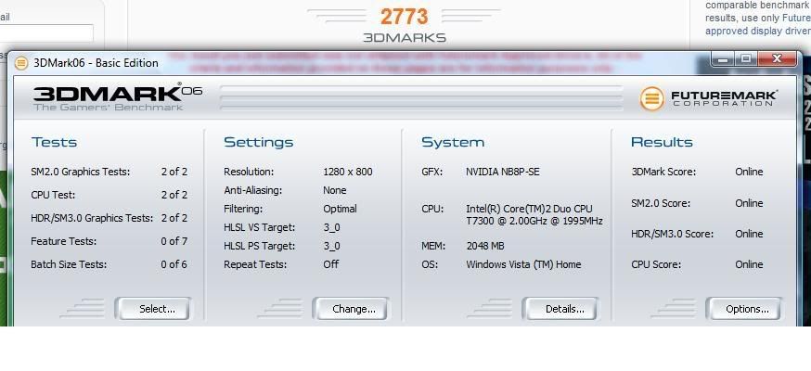Screen dimensions: 811x371
Task: Click the 2773 score in browser window
Action: pyautogui.click(x=405, y=17)
